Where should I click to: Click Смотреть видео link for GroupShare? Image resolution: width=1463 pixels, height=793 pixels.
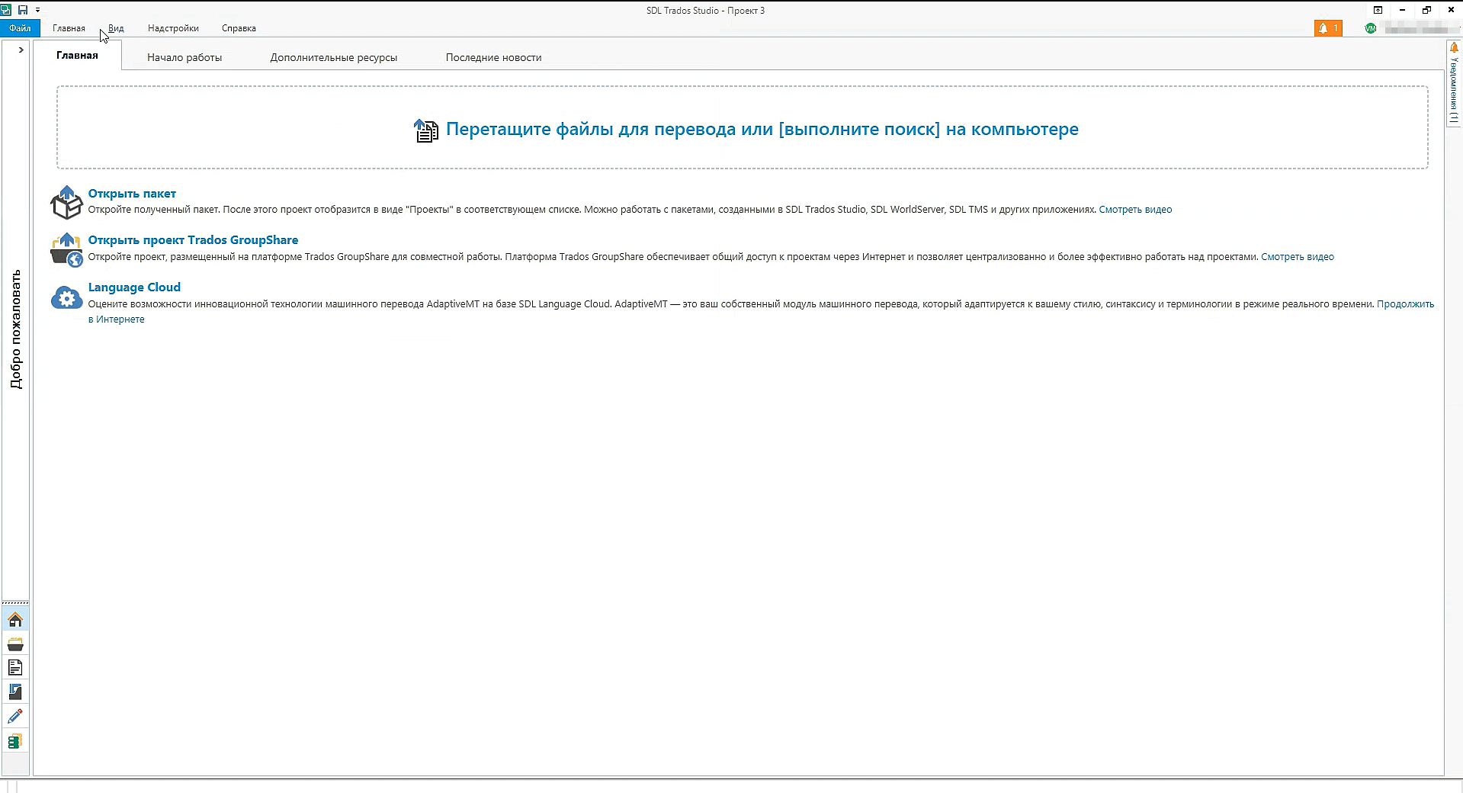(1298, 257)
